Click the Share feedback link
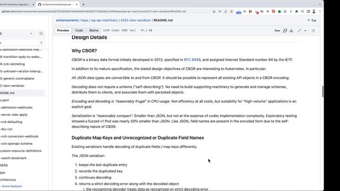Image resolution: width=340 pixels, height=191 pixels. (12, 186)
